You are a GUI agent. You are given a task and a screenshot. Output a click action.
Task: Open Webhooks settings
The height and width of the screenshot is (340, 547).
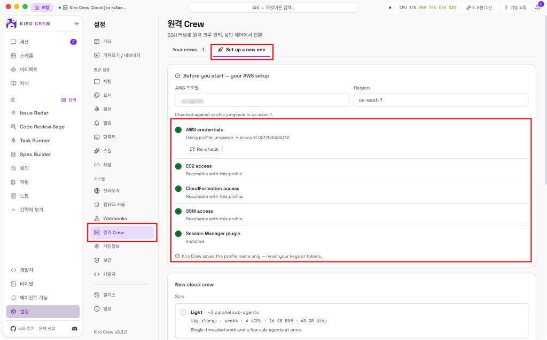122,219
